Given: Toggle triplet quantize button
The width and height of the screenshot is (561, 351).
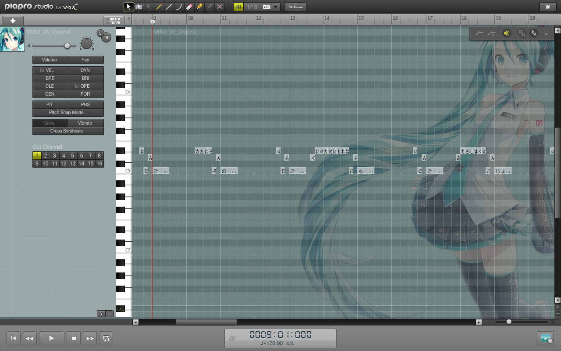Looking at the screenshot, I should (x=266, y=7).
